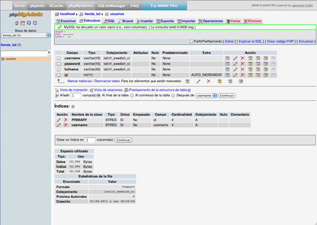Check the username field checkbox
The image size is (317, 225).
pos(59,58)
